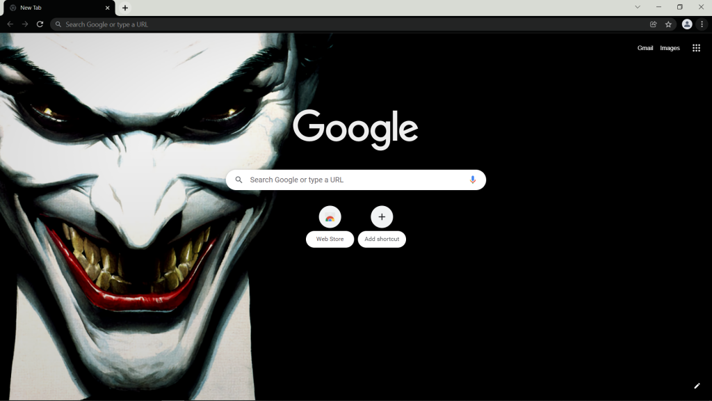
Task: Share this page icon in address bar
Action: [653, 24]
